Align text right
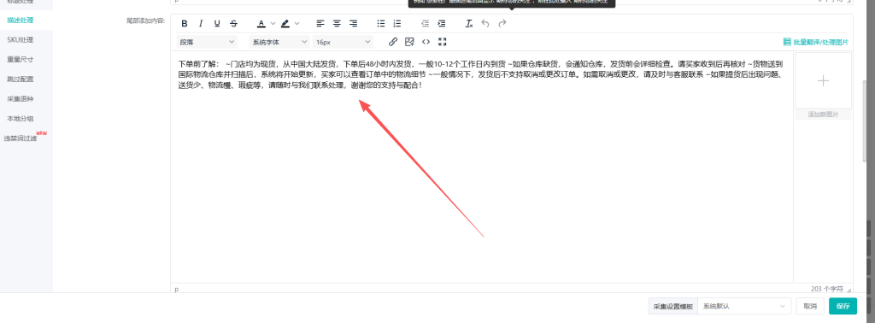Screen dimensions: 875x323 click(353, 23)
